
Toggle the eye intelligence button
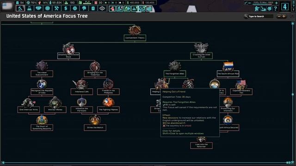pos(102,8)
